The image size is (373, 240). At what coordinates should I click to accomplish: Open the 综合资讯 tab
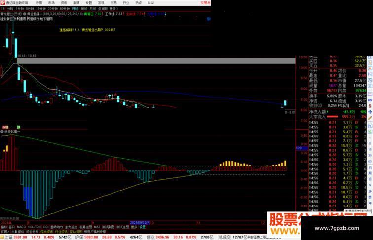[46, 232]
